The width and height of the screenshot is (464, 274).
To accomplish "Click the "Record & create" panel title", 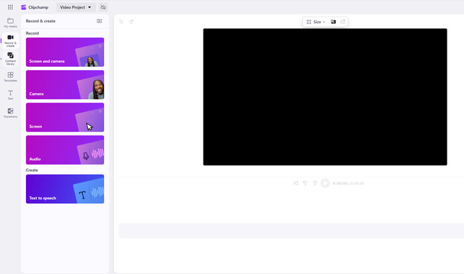I will click(40, 21).
